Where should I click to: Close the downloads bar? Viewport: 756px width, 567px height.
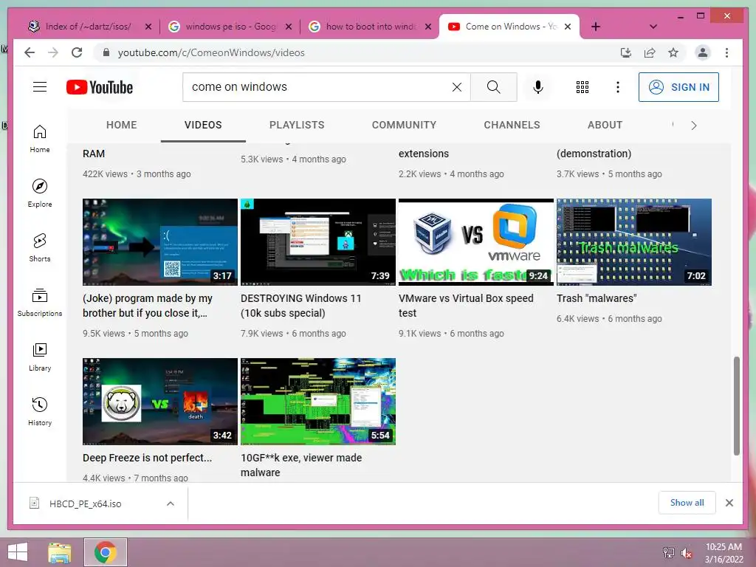(729, 503)
